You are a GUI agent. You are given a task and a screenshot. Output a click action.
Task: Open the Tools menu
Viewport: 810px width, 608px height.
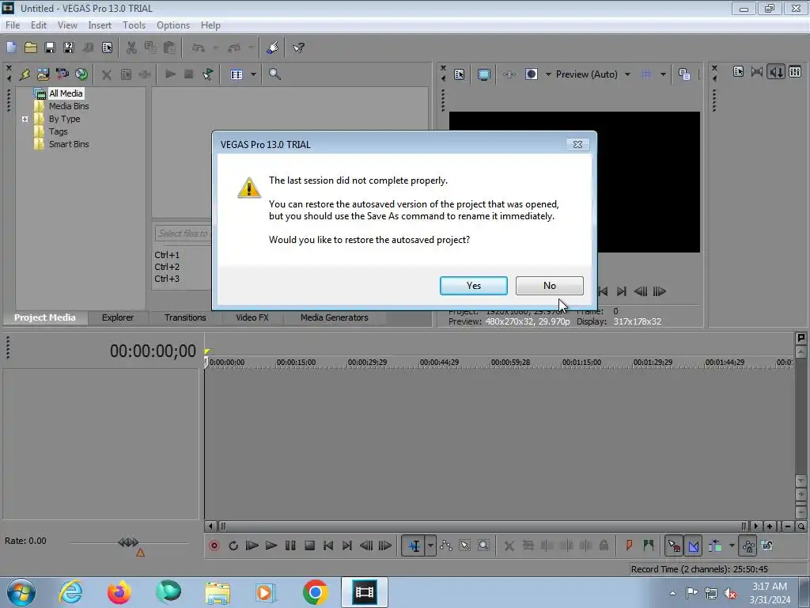pyautogui.click(x=134, y=25)
